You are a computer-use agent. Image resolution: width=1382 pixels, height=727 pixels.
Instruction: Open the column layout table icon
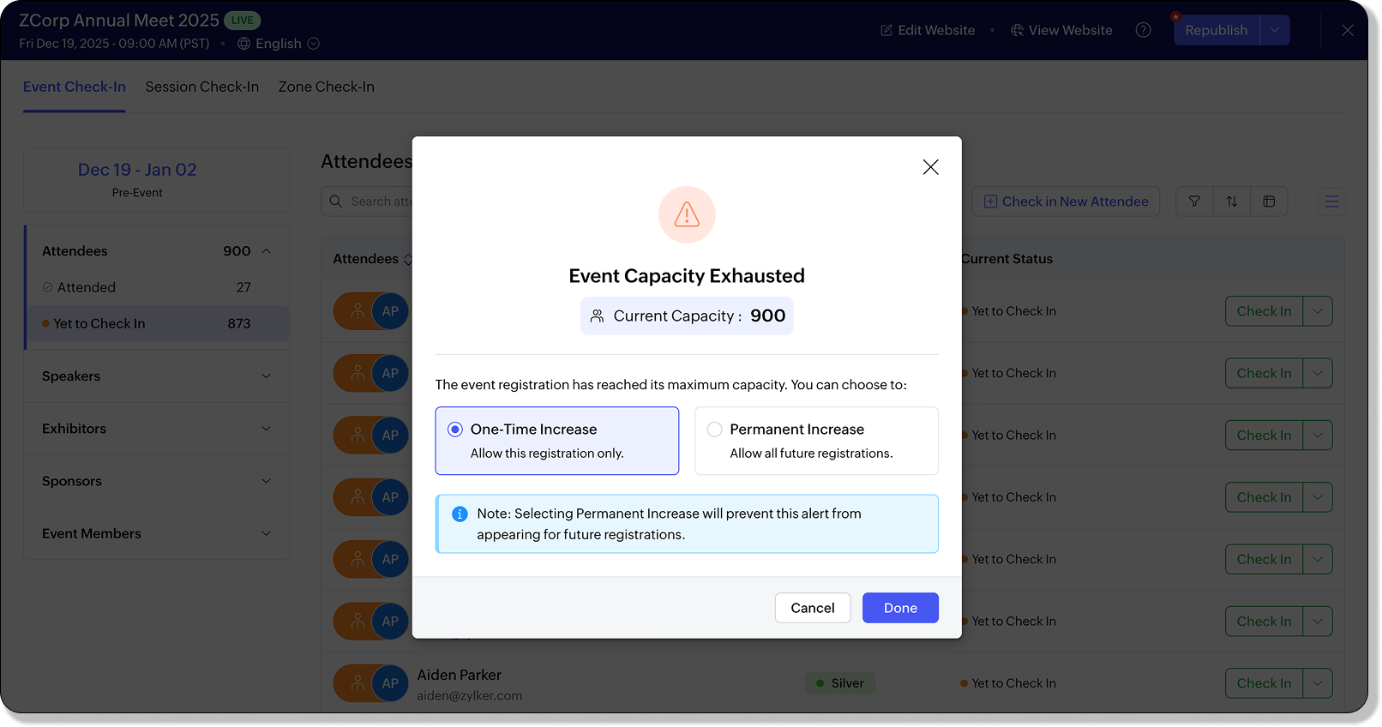[x=1269, y=201]
